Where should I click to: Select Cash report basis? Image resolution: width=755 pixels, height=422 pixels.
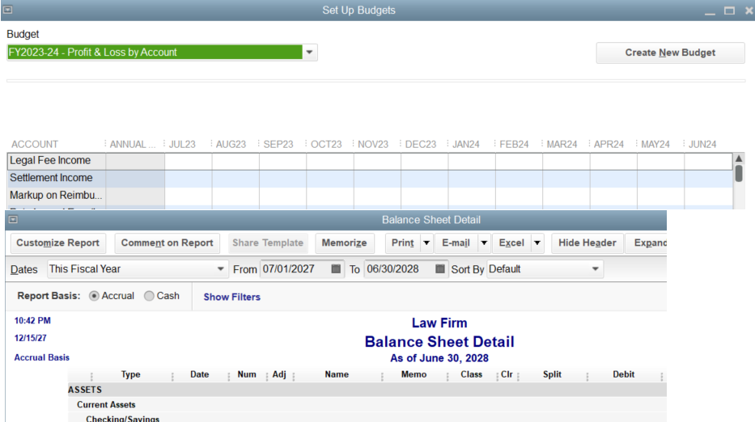[149, 296]
